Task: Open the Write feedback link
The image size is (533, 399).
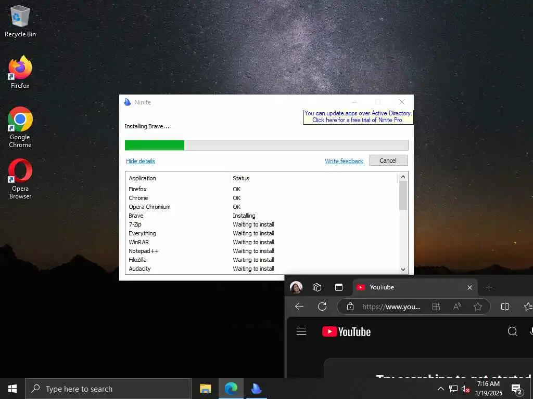Action: point(344,161)
